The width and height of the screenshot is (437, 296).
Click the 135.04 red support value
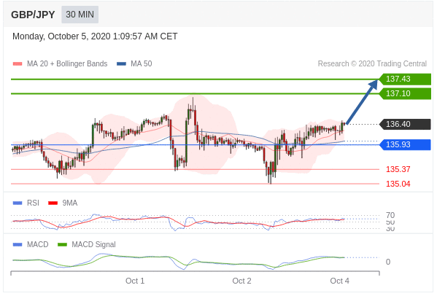tap(398, 184)
